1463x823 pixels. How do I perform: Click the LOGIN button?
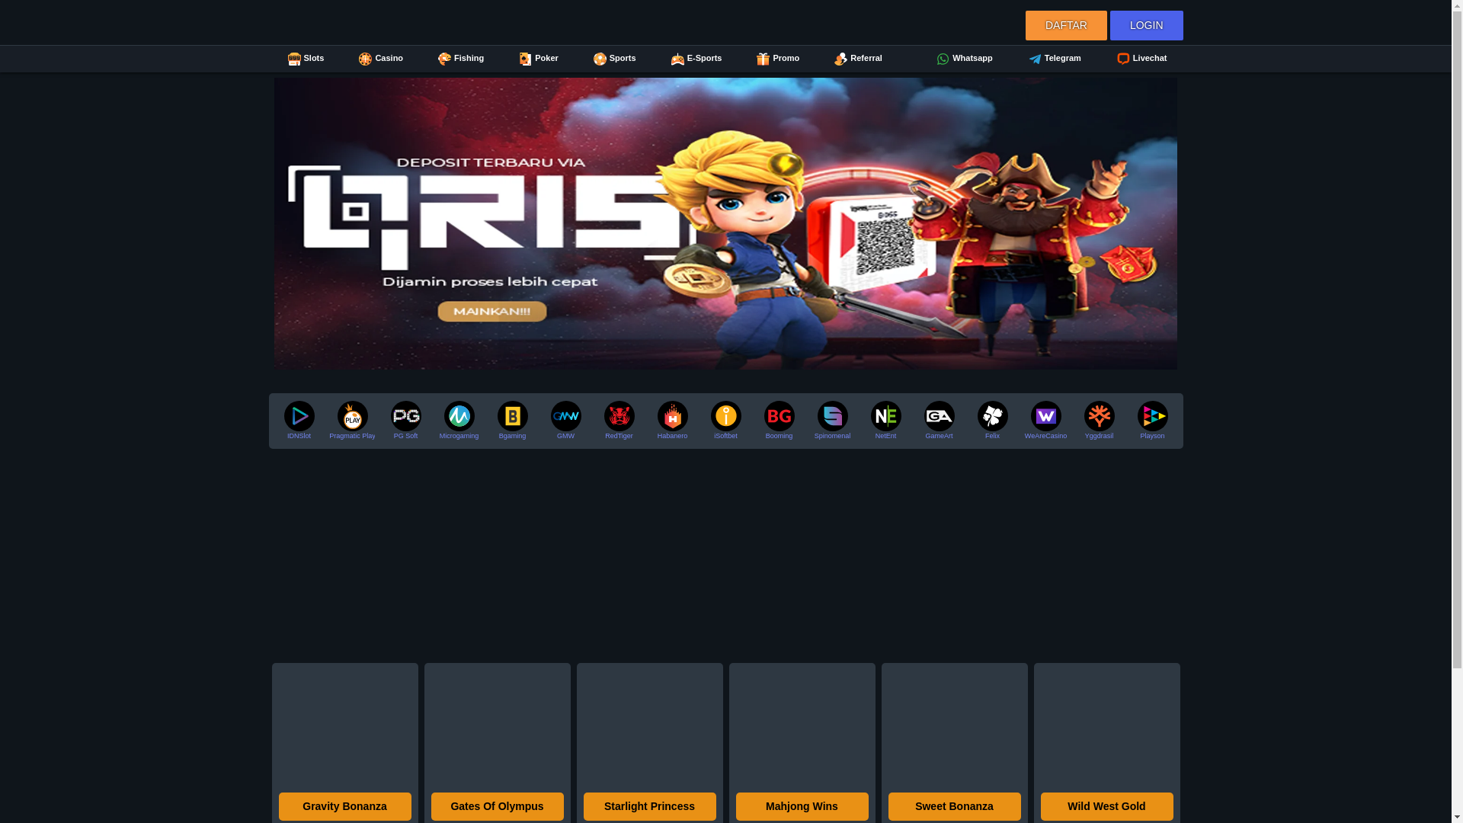tap(1146, 25)
